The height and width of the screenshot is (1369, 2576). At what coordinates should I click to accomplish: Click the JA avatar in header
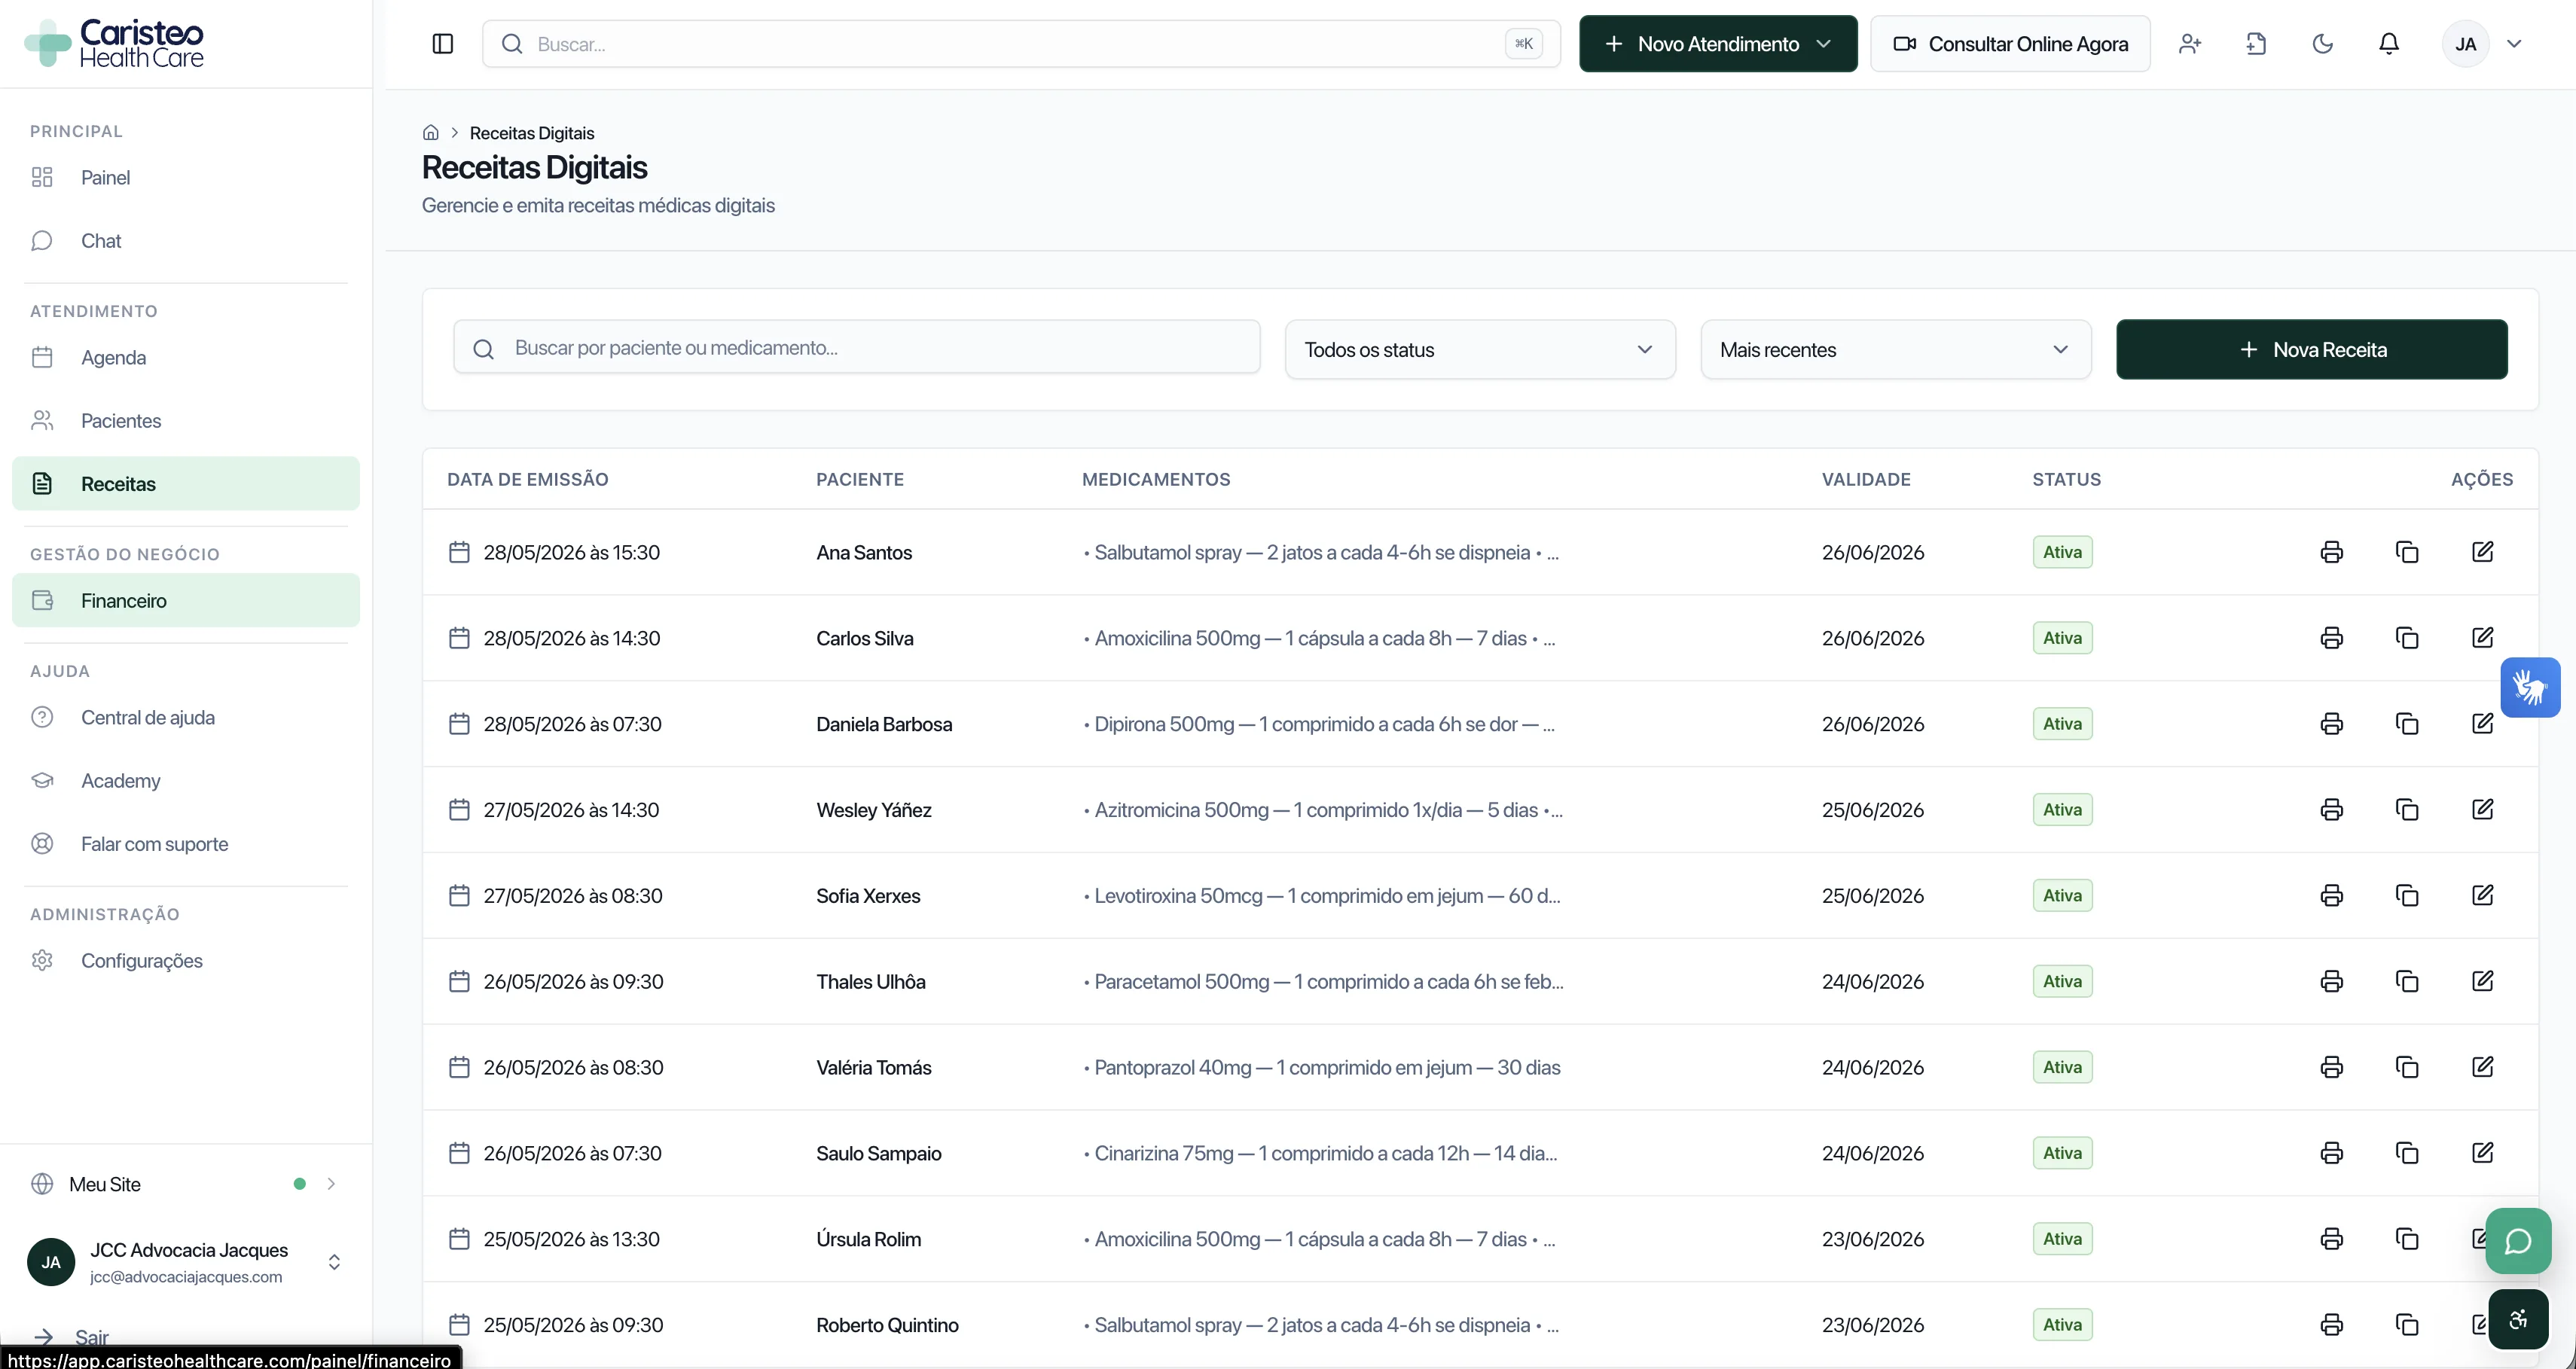[2466, 44]
